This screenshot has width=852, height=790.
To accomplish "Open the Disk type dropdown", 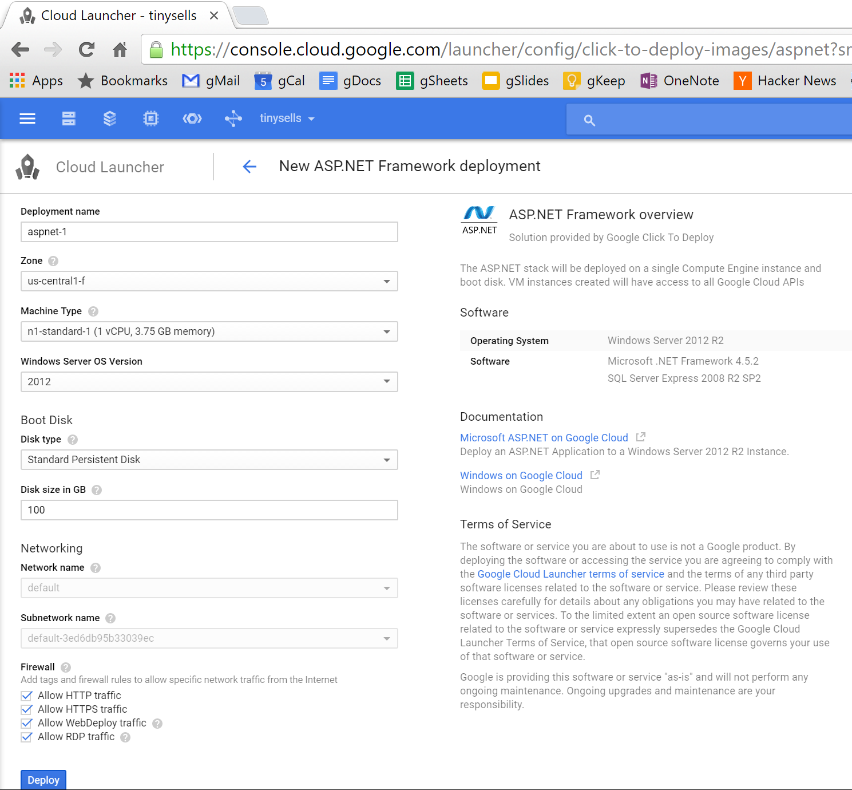I will pos(209,460).
